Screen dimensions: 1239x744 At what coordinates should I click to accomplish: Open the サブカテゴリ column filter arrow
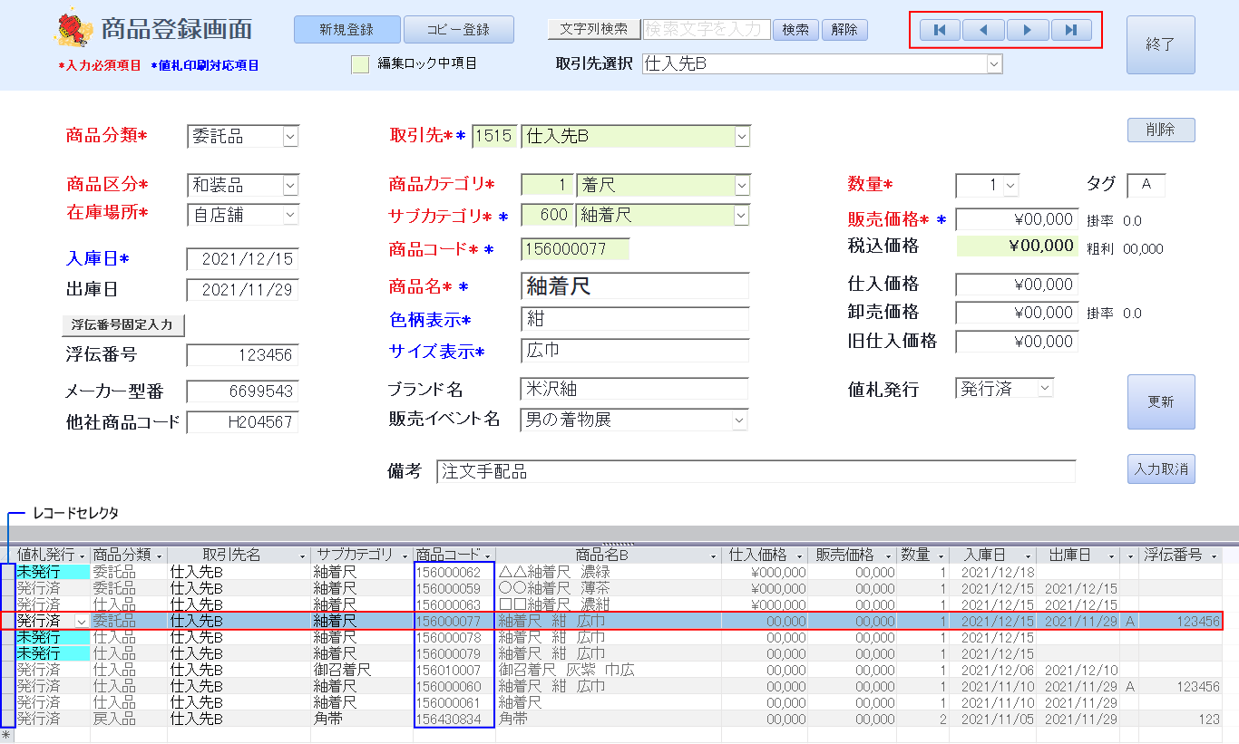point(405,556)
